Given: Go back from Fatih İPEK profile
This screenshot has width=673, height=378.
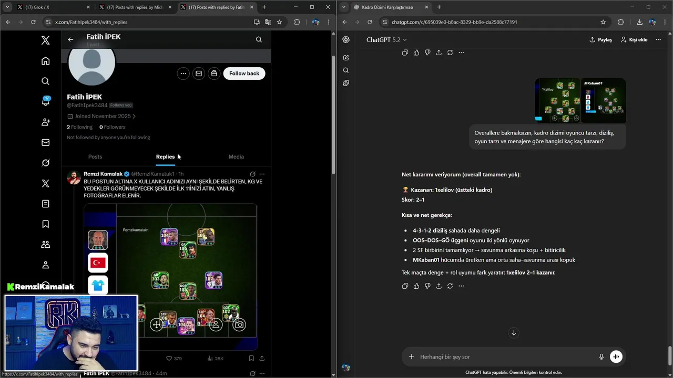Looking at the screenshot, I should point(70,39).
